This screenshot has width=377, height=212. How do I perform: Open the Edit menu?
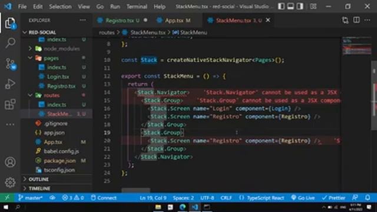point(38,6)
